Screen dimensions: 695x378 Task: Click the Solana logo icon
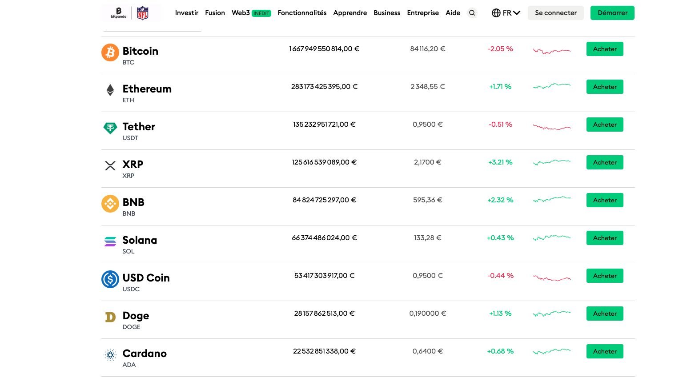(x=110, y=241)
